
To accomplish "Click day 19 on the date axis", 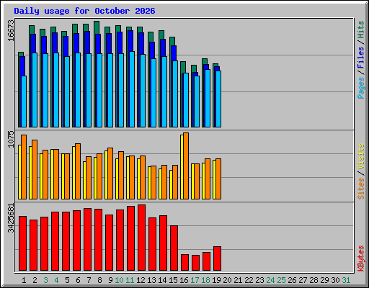I will (216, 280).
